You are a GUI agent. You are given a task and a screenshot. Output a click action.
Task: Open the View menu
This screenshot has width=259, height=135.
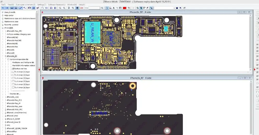click(11, 5)
